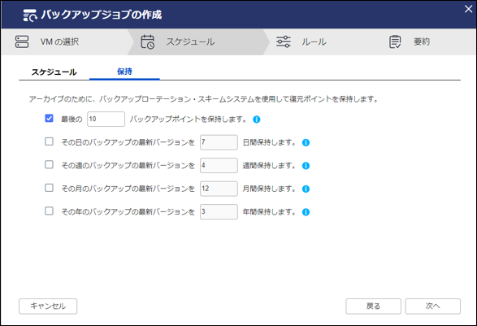The height and width of the screenshot is (326, 477).
Task: Click the 戻る button
Action: click(x=373, y=306)
